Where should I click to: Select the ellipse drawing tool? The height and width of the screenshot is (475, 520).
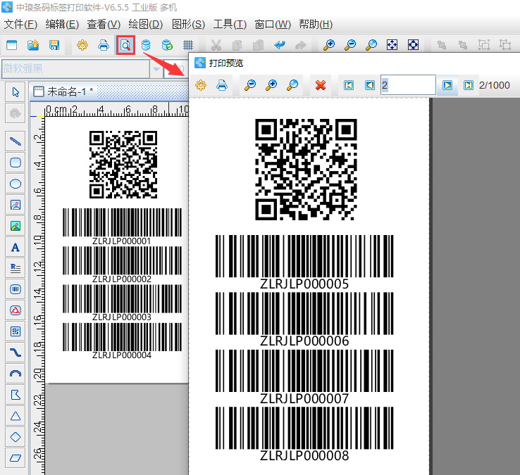tap(16, 184)
